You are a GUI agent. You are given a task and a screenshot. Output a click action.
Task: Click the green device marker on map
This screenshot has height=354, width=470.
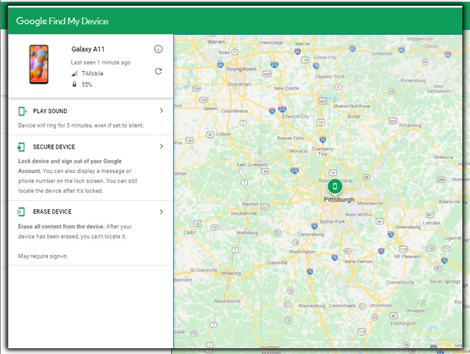[x=335, y=187]
